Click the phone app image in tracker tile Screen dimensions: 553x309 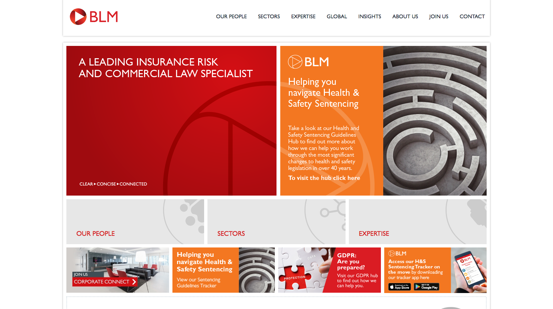coord(469,270)
